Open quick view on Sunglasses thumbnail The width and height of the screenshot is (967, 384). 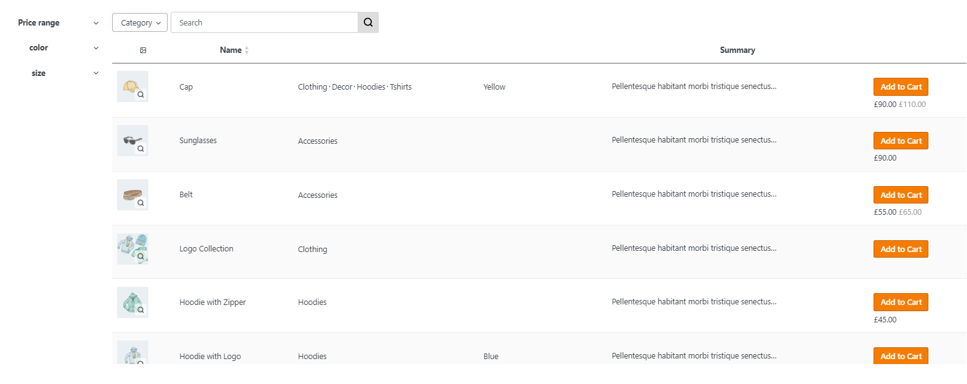click(141, 149)
